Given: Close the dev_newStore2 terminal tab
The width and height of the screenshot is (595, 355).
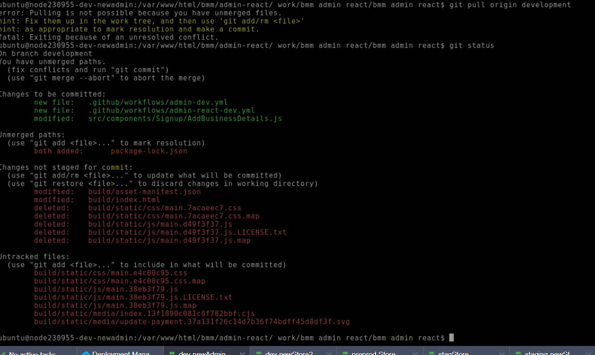Looking at the screenshot, I should pos(329,354).
